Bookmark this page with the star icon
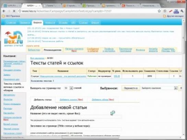 click(159, 11)
